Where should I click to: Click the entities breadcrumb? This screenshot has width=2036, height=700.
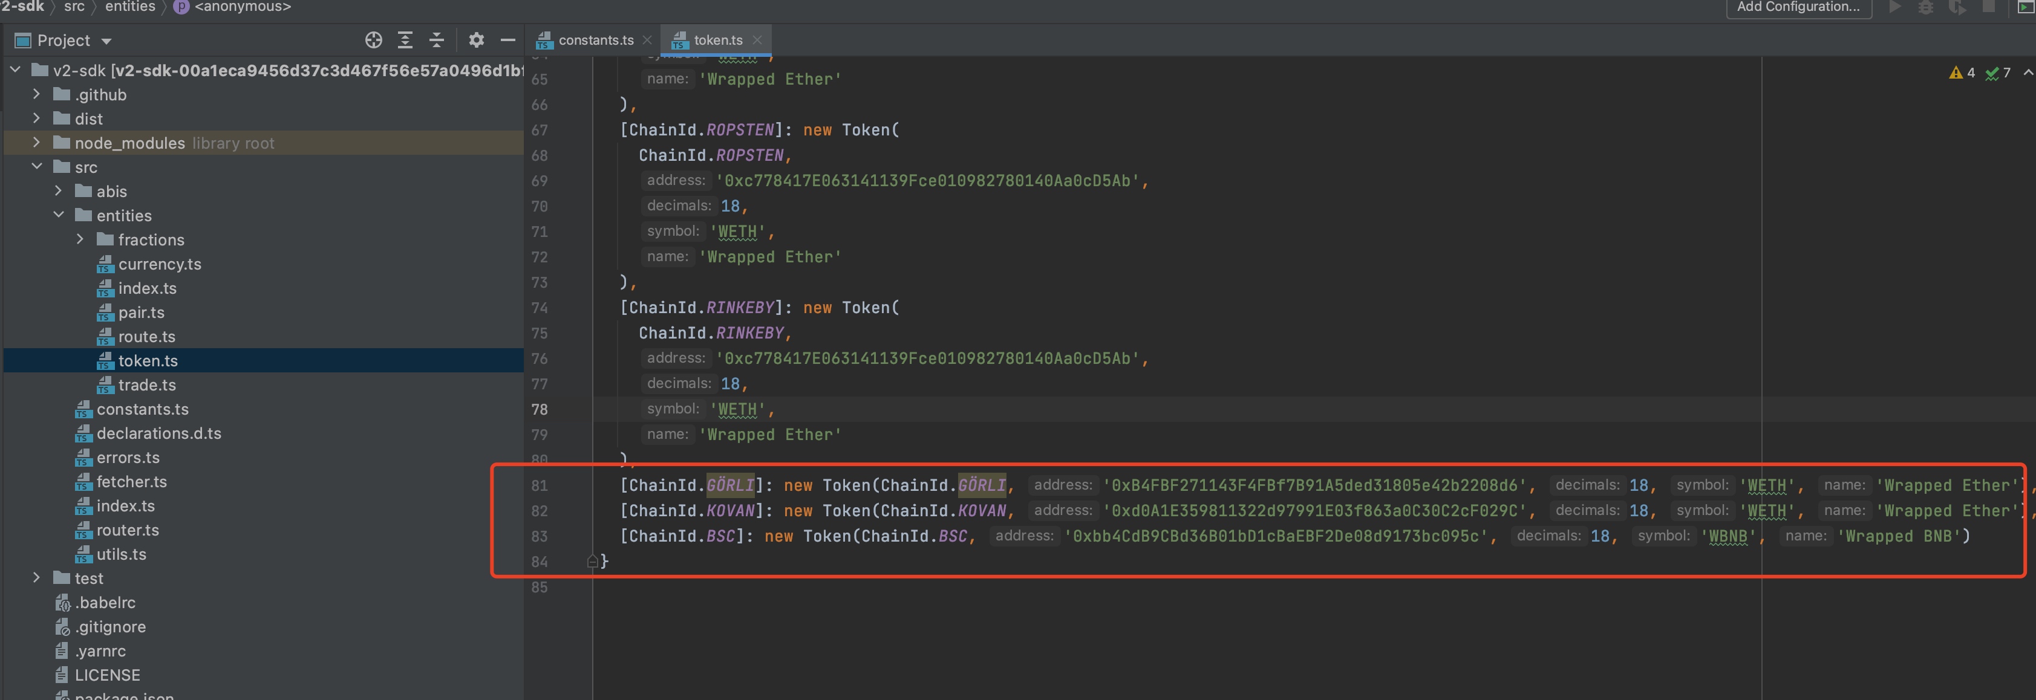[129, 7]
